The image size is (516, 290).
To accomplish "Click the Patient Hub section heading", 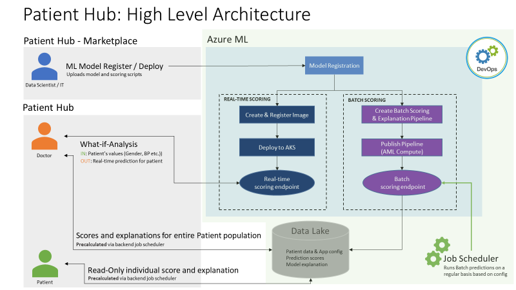I will [48, 108].
